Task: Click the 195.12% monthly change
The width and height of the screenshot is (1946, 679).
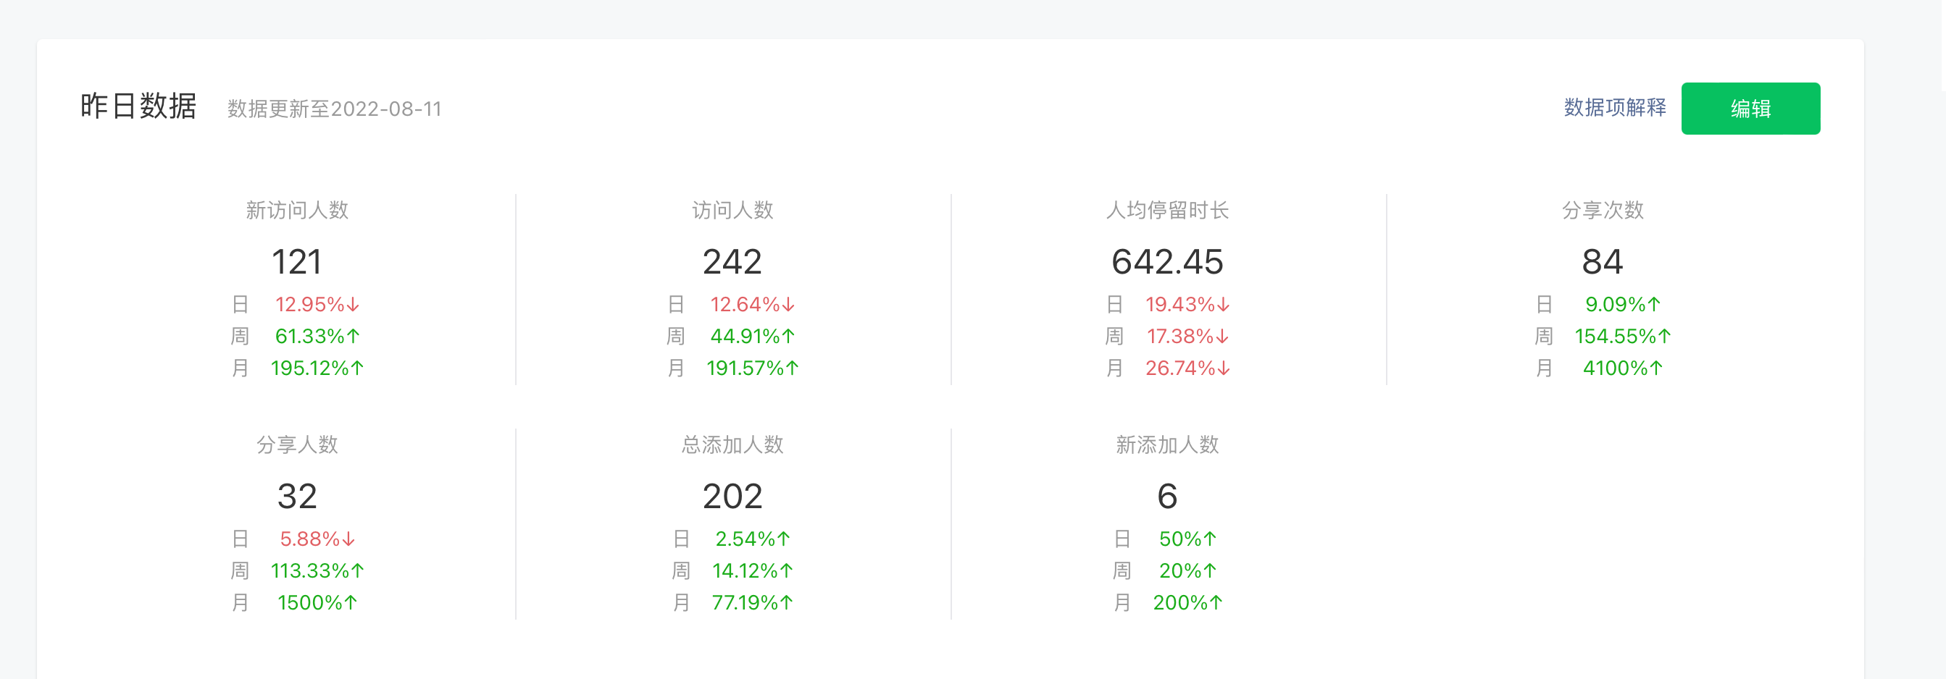Action: [x=317, y=368]
